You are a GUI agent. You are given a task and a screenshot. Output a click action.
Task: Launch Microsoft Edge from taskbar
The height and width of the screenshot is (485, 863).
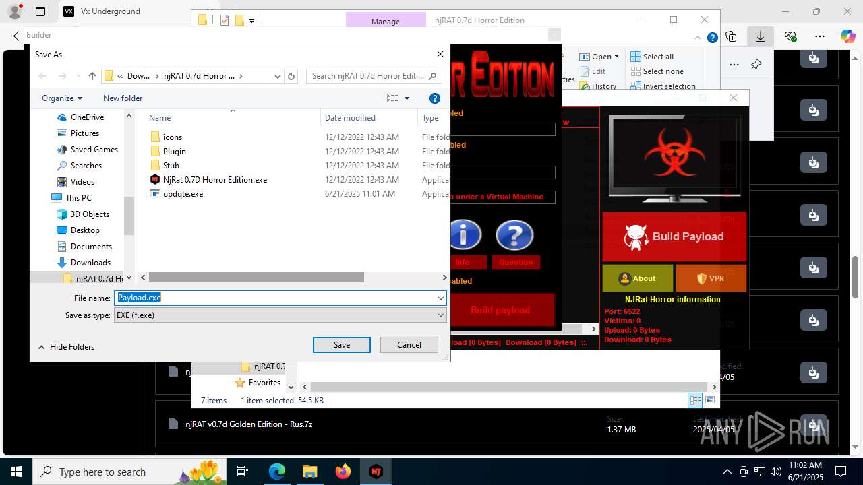click(277, 472)
